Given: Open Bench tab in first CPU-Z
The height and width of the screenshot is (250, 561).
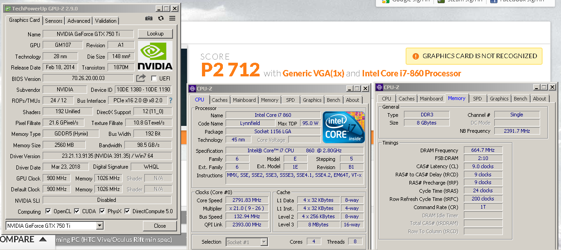Looking at the screenshot, I should tap(334, 100).
